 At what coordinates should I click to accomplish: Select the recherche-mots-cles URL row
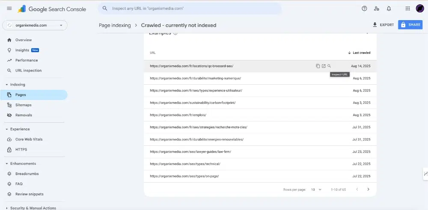pyautogui.click(x=260, y=127)
